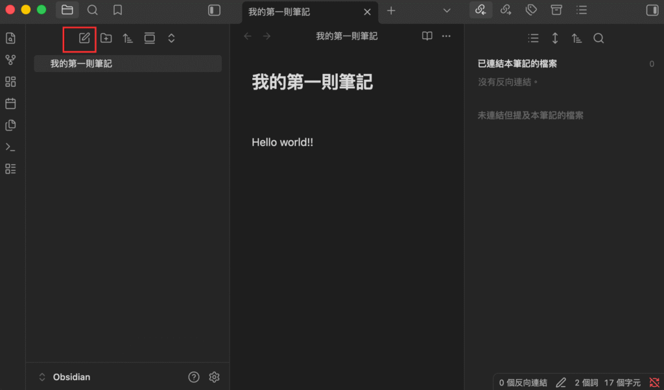The height and width of the screenshot is (390, 664).
Task: Change file sort order in file explorer
Action: [x=128, y=38]
